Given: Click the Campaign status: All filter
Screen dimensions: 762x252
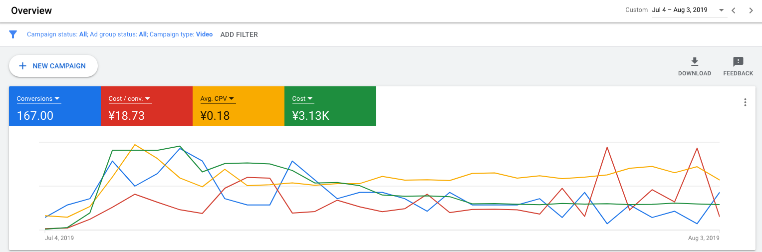Looking at the screenshot, I should point(57,34).
